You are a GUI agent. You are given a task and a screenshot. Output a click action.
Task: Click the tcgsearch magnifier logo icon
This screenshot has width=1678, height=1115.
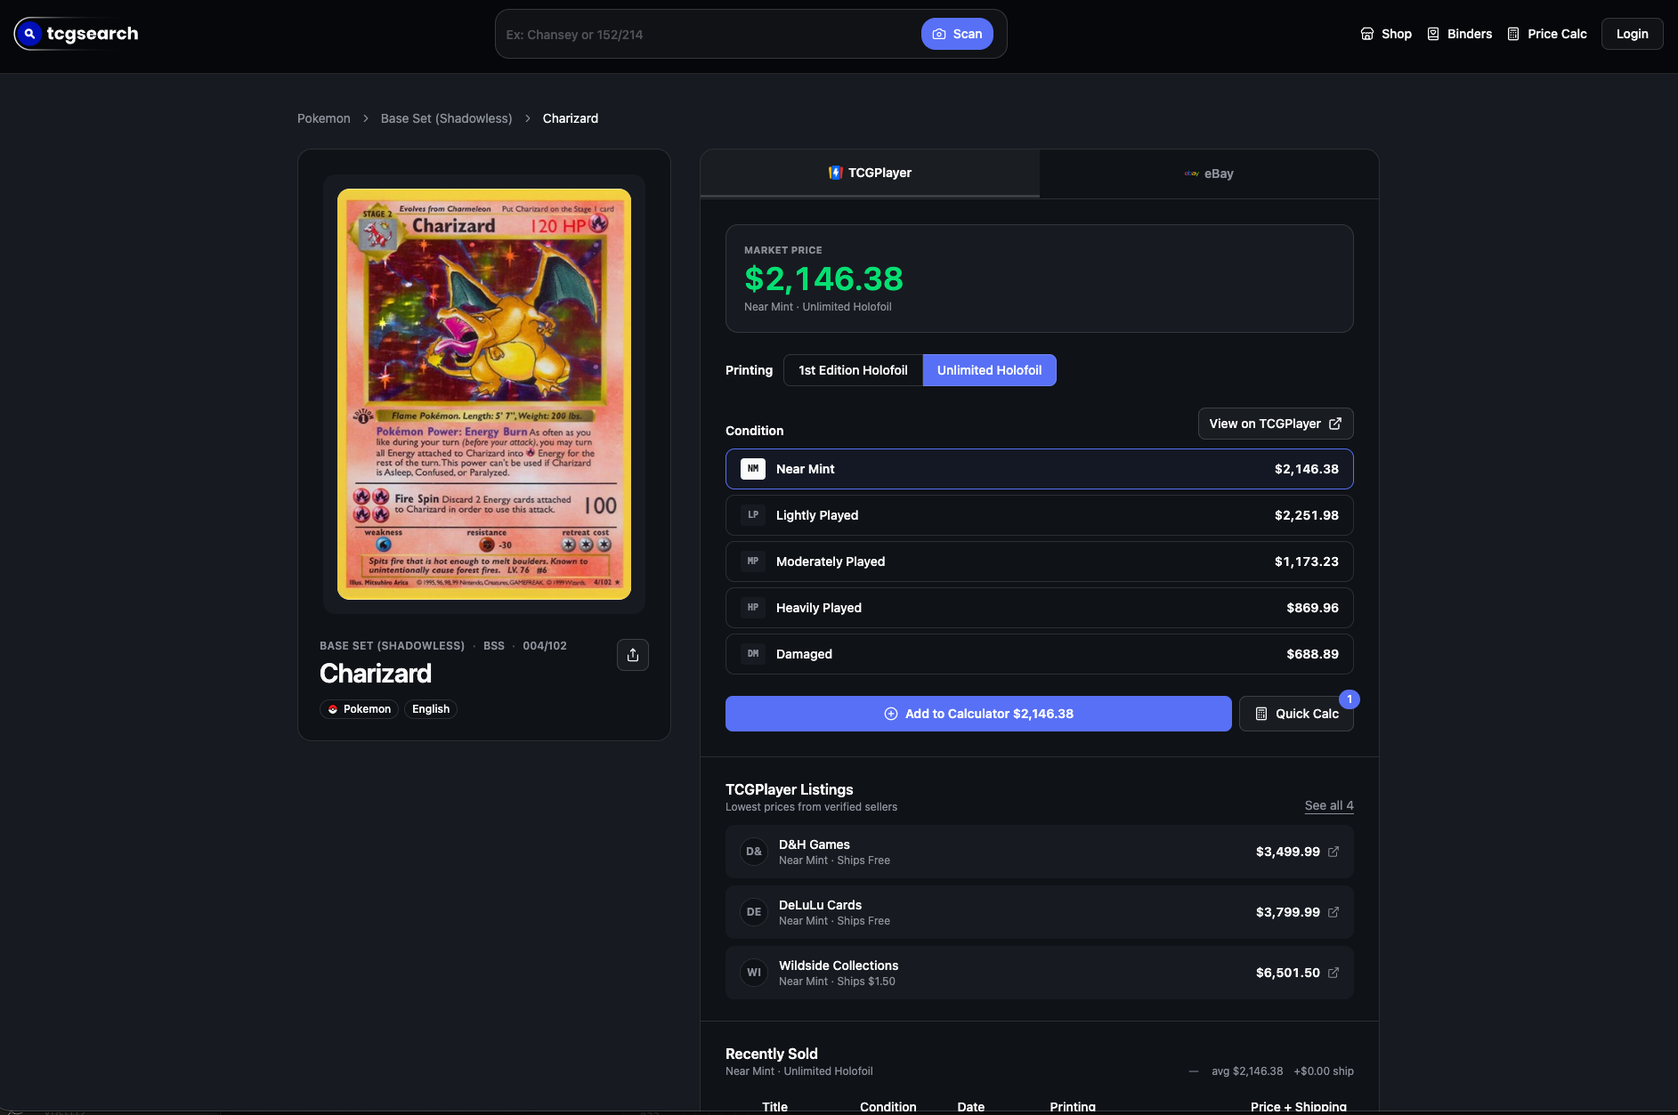point(29,34)
